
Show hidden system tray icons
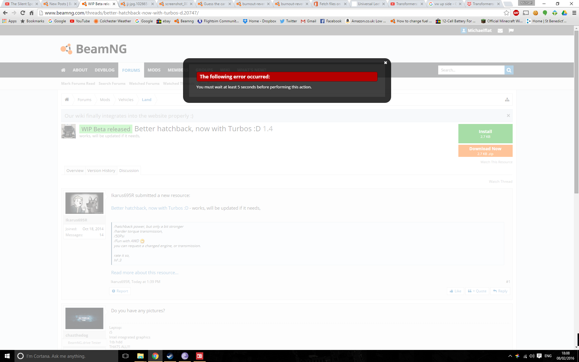click(x=510, y=356)
